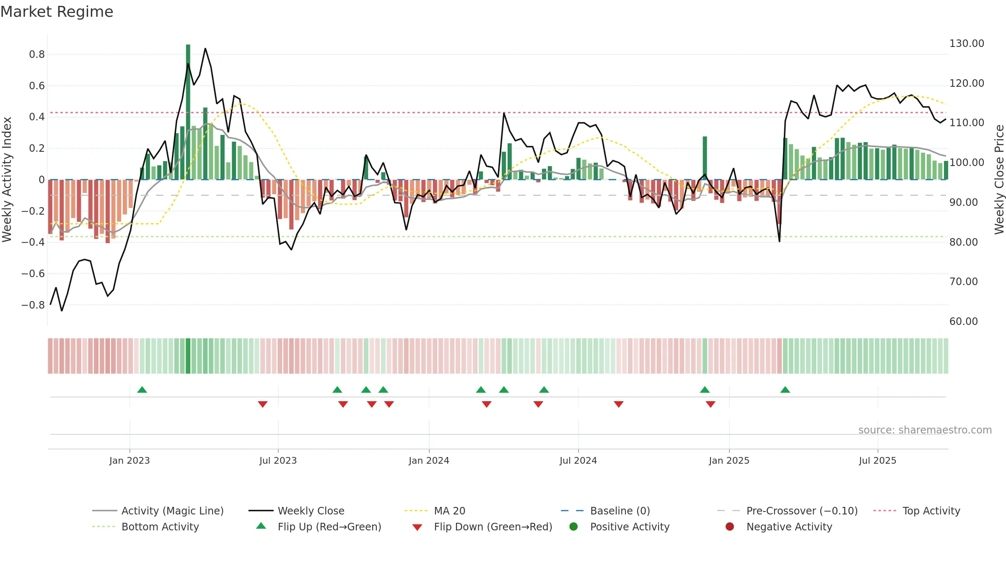Hide the Pre-Crossover (−0.10) legend entry

click(787, 511)
